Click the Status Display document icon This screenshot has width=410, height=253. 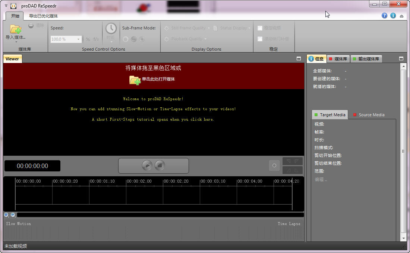point(215,28)
